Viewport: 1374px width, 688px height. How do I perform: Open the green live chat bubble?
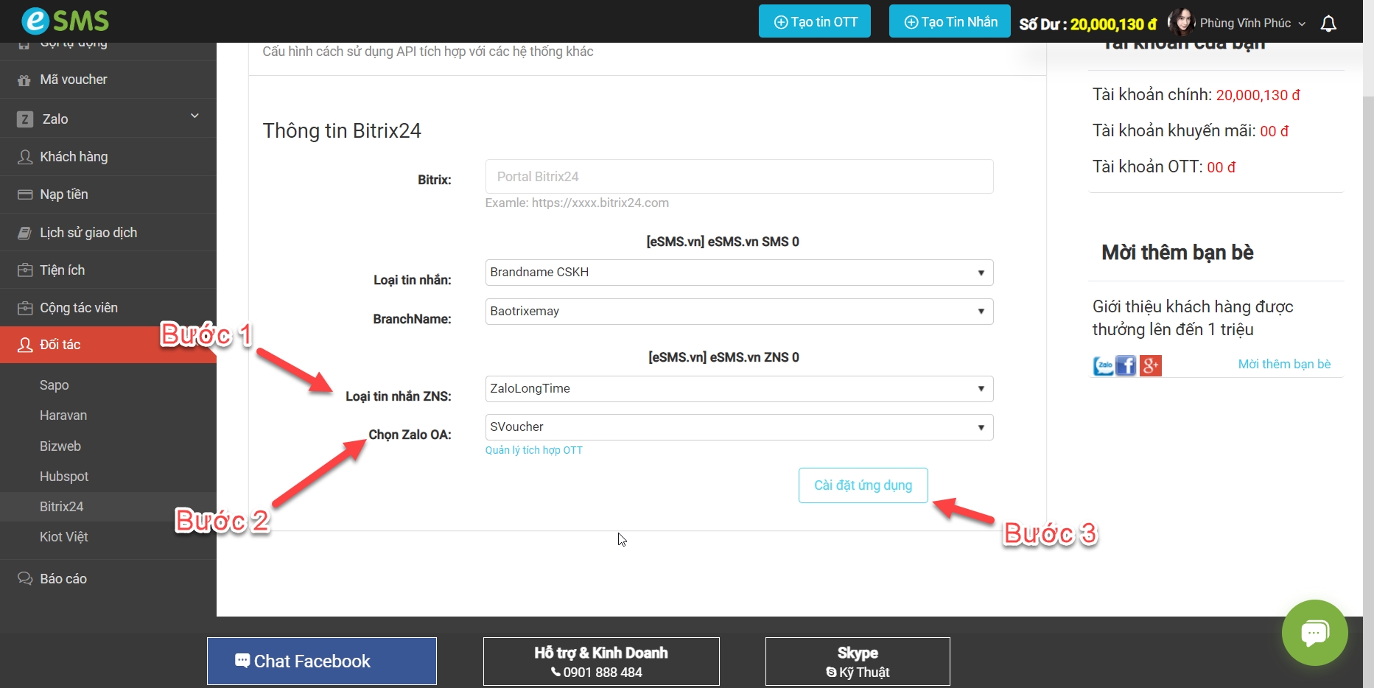pyautogui.click(x=1314, y=632)
